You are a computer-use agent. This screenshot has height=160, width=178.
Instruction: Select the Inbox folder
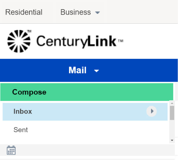tap(85, 112)
